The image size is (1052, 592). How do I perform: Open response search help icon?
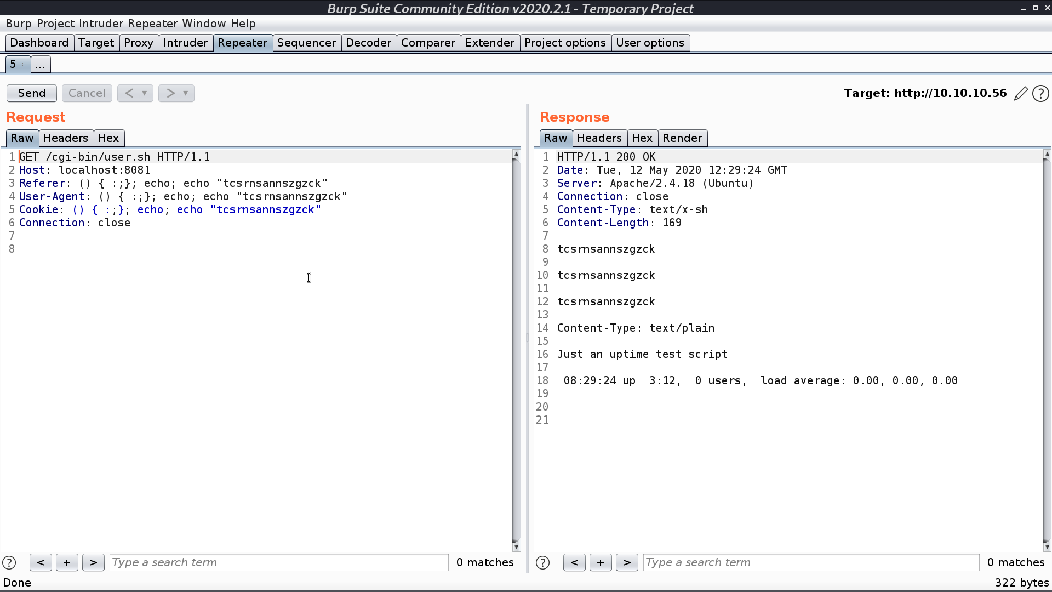[x=542, y=562]
